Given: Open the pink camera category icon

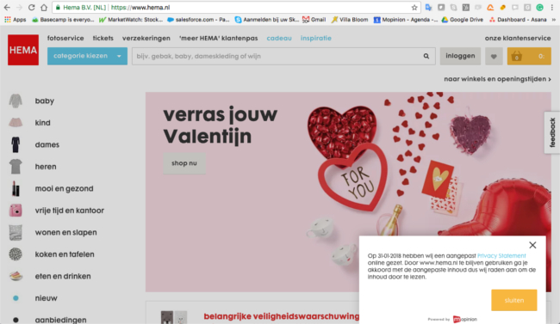Looking at the screenshot, I should 16,211.
